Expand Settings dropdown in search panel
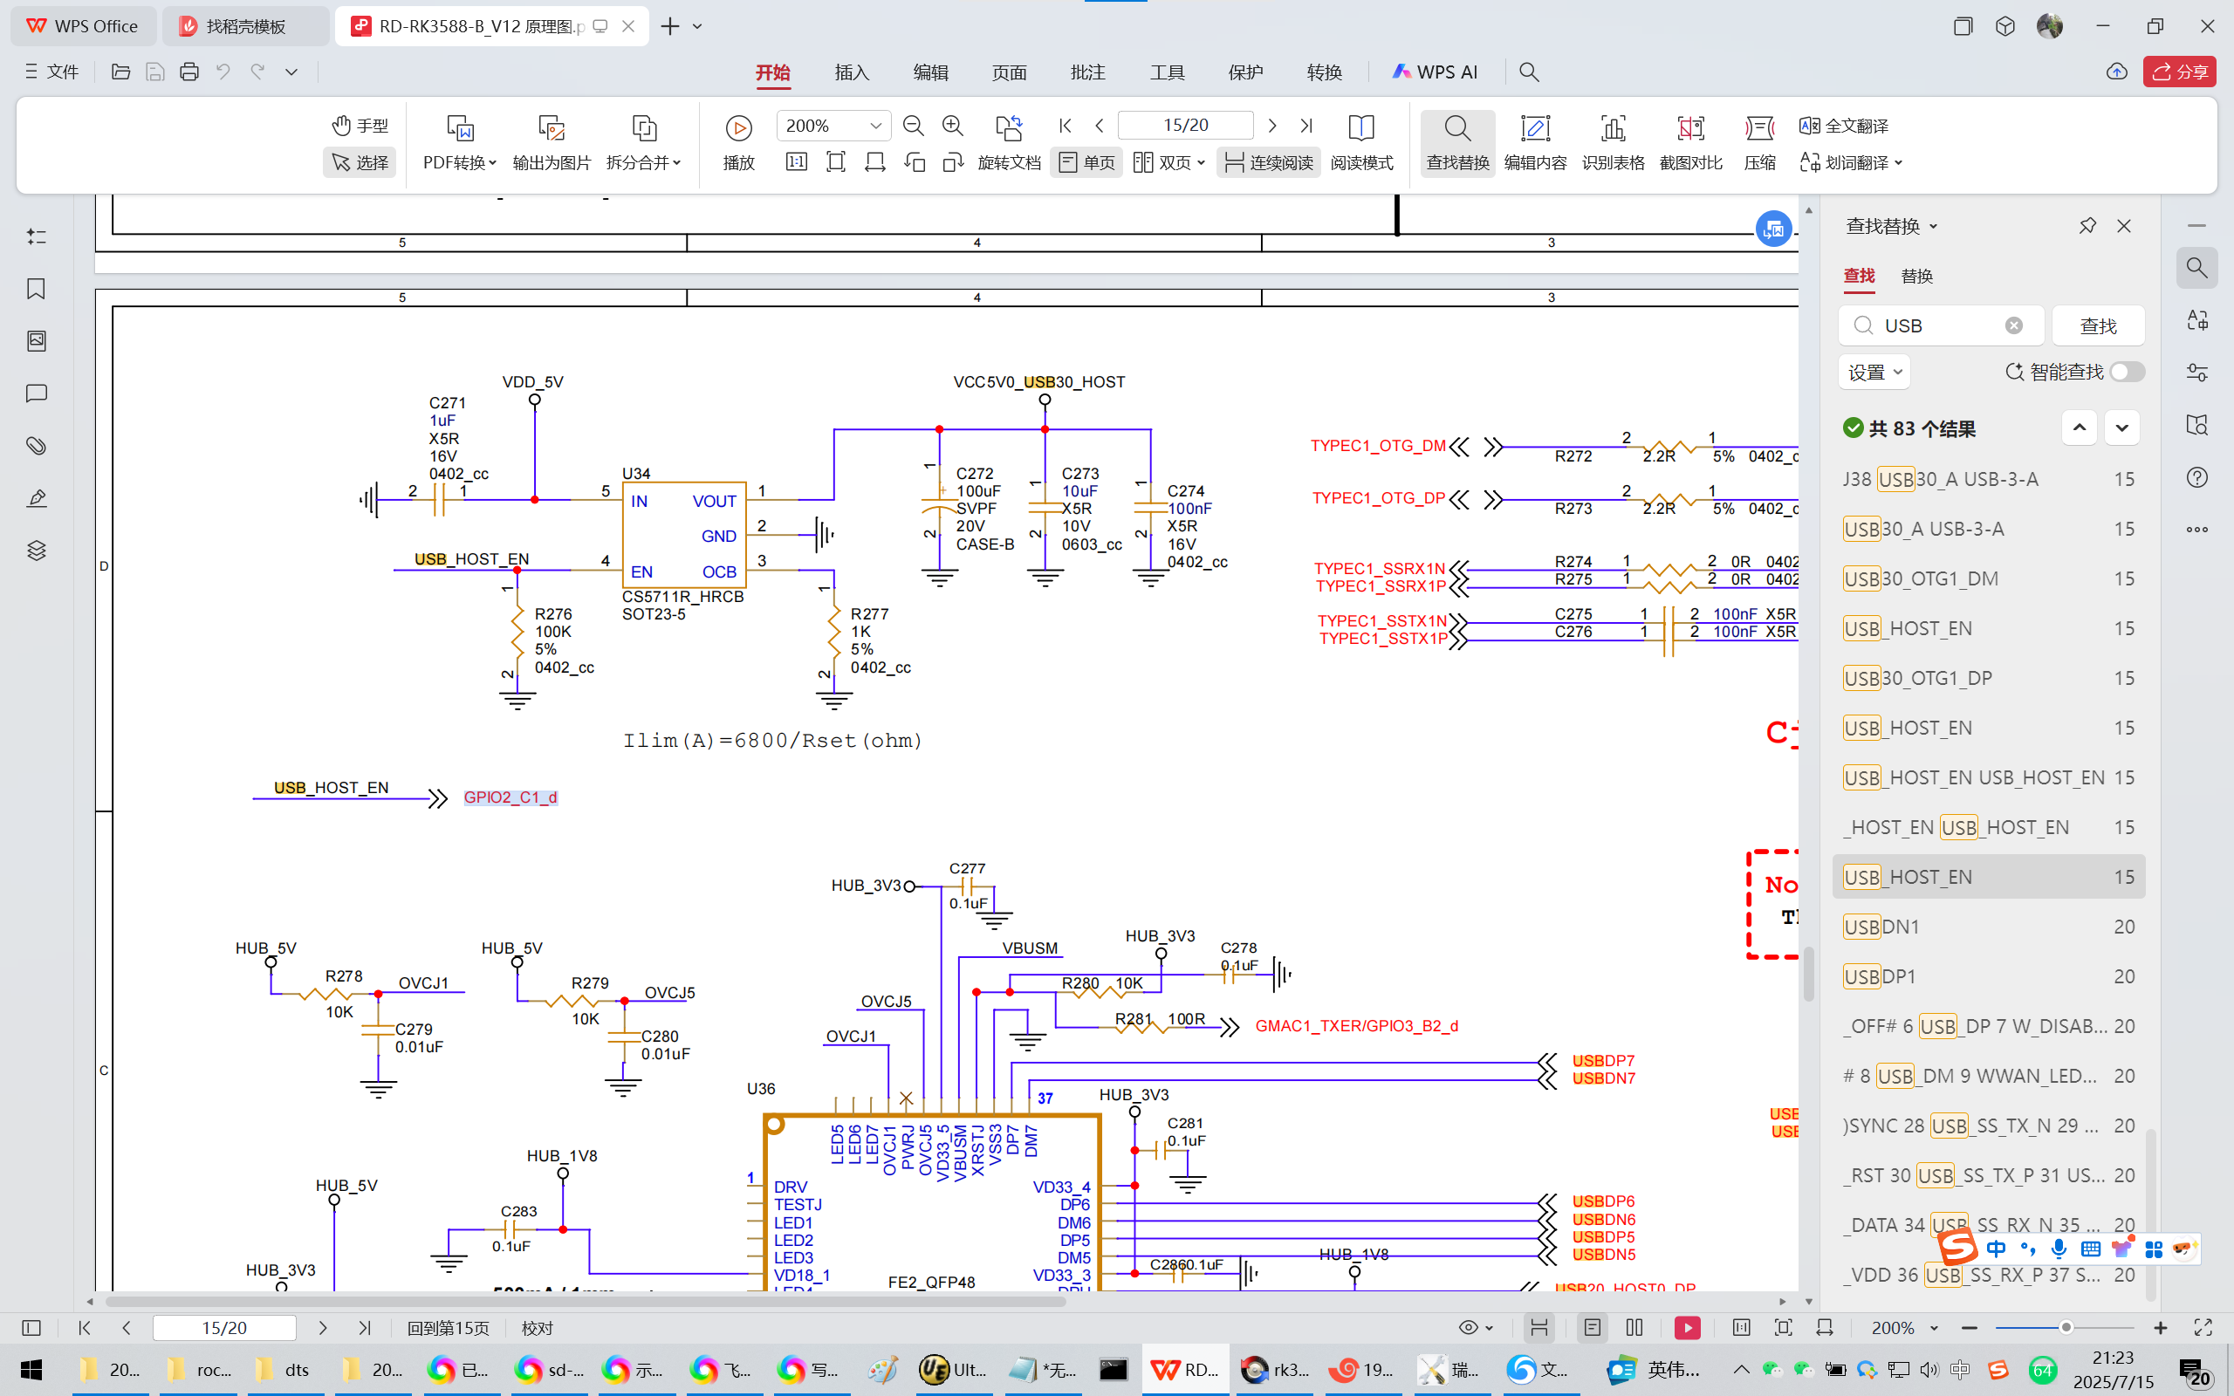This screenshot has width=2234, height=1396. 1874,372
